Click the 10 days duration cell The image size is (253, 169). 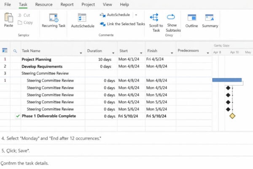tap(101, 59)
